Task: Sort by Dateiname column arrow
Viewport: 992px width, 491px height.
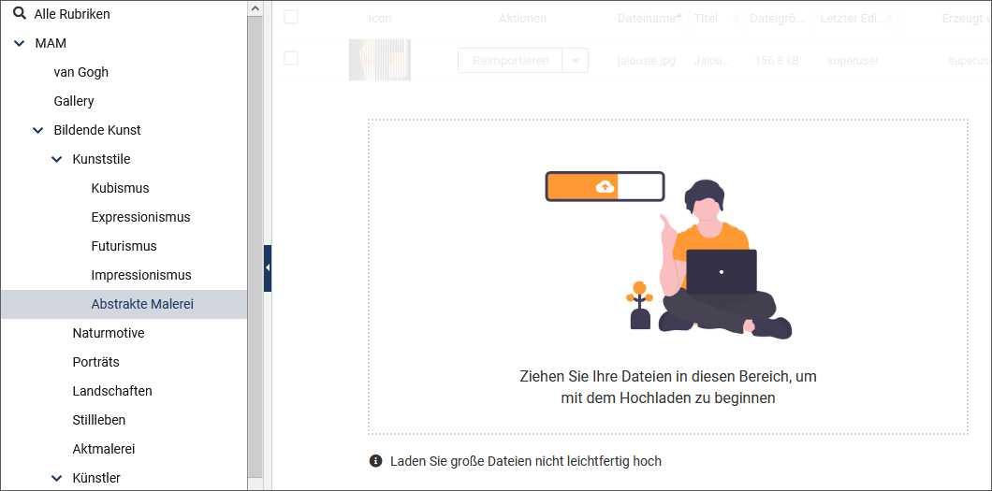Action: (x=679, y=19)
